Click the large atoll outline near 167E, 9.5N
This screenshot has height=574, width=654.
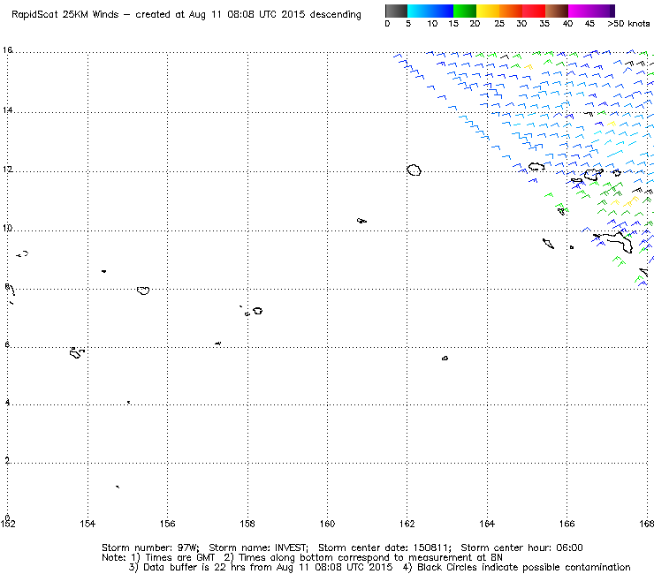point(614,242)
